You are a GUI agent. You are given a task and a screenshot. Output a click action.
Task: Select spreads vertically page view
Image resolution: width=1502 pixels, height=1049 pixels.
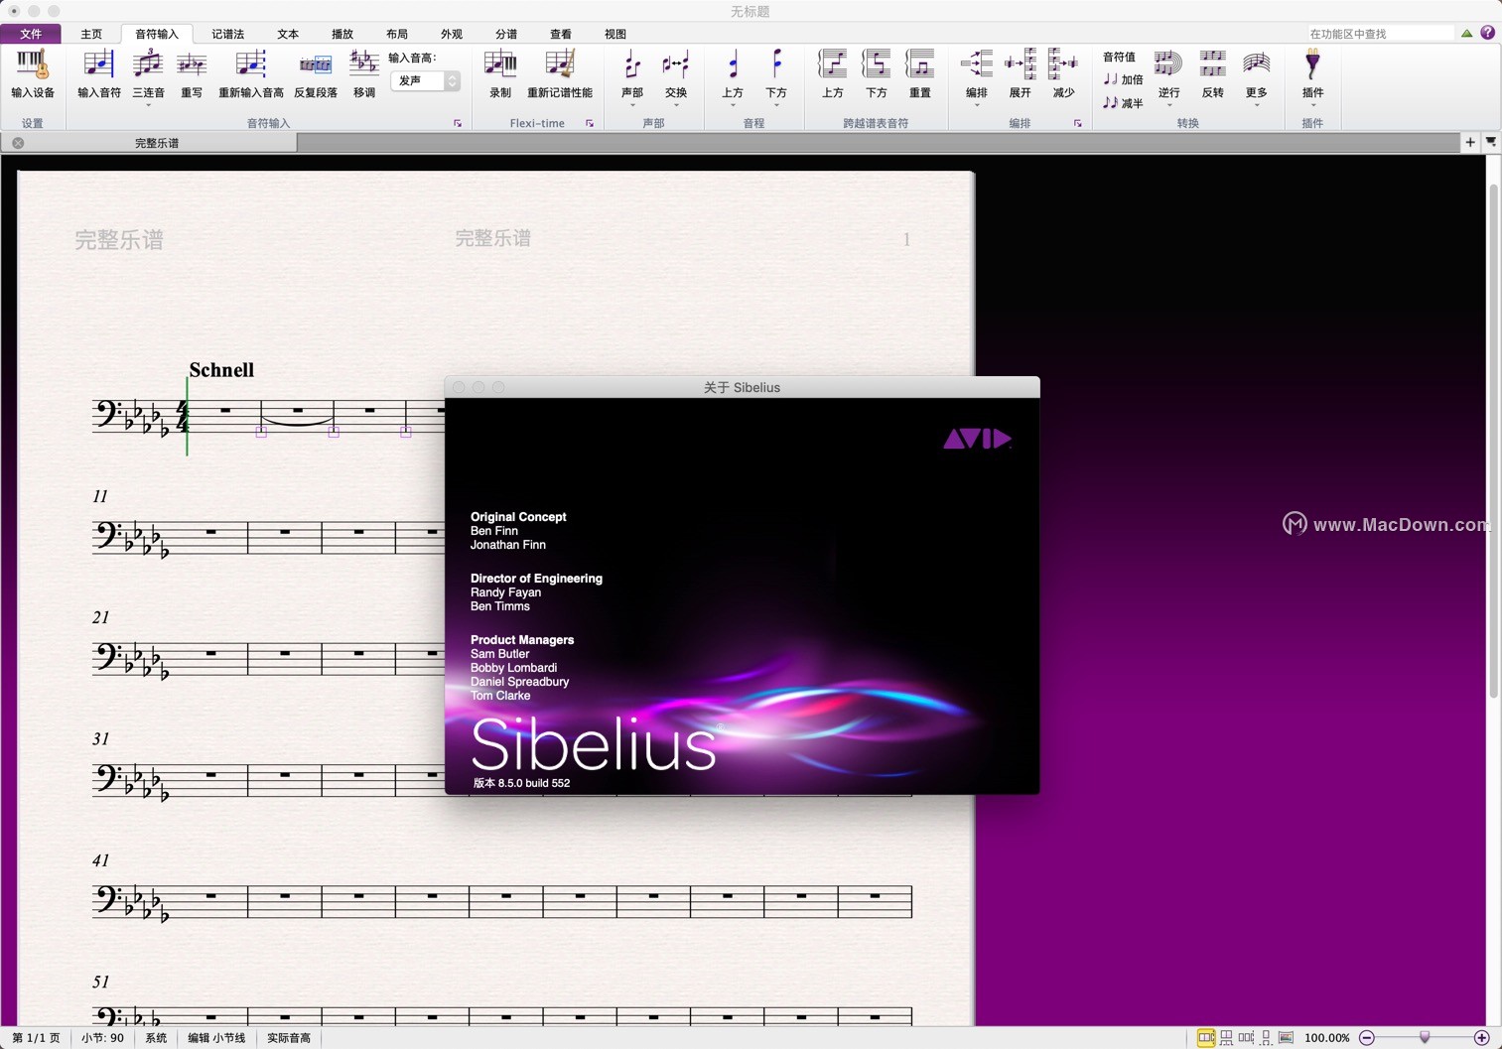click(x=1227, y=1038)
